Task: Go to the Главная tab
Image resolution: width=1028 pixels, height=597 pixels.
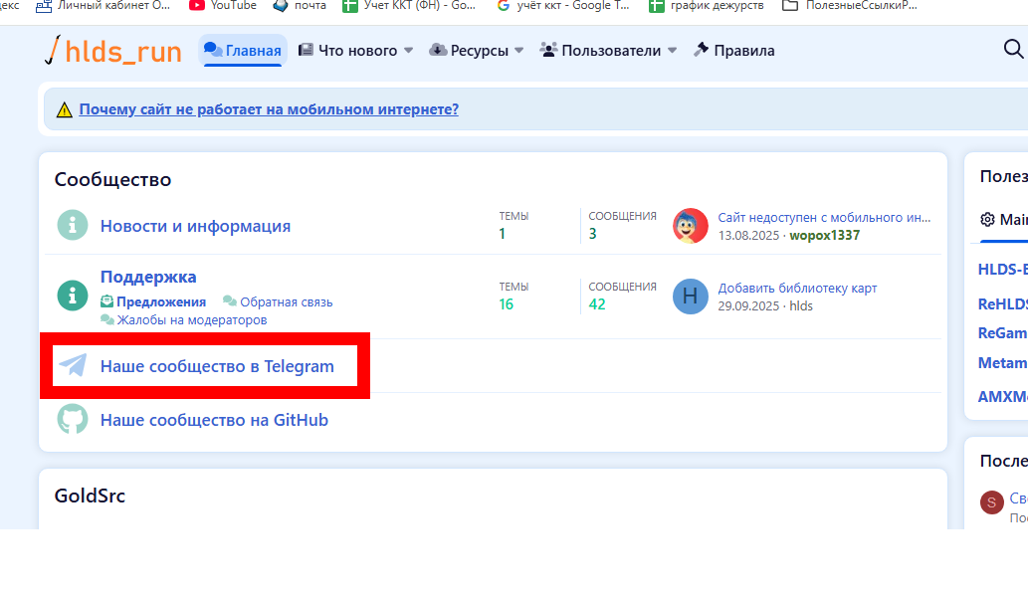Action: (243, 51)
